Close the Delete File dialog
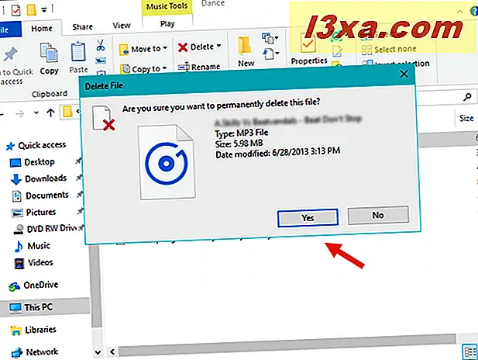This screenshot has height=360, width=478. 404,74
